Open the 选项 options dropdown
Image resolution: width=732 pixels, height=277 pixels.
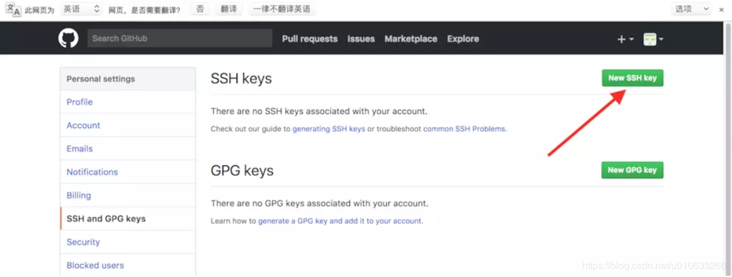691,9
